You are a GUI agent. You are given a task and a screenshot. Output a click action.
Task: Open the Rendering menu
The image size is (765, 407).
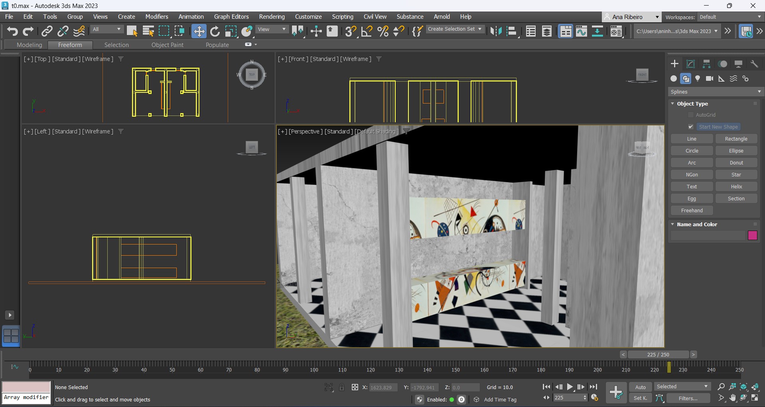click(272, 17)
